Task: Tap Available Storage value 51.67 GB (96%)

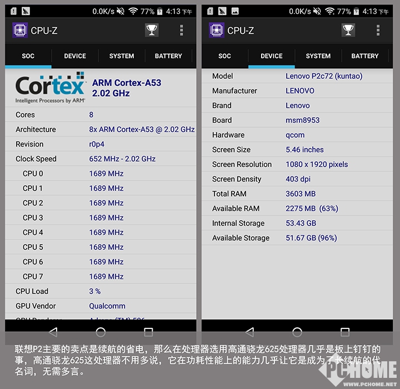Action: click(311, 238)
